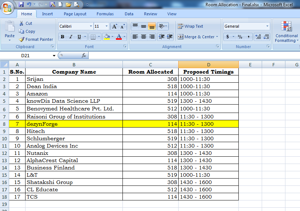This screenshot has width=300, height=211.
Task: Decrease cell indent
Action: [x=161, y=37]
